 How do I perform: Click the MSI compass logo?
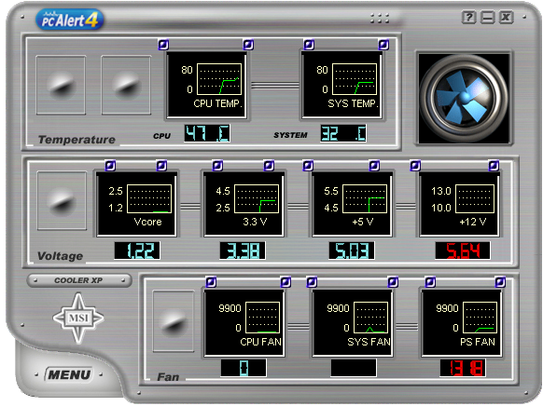(x=78, y=318)
